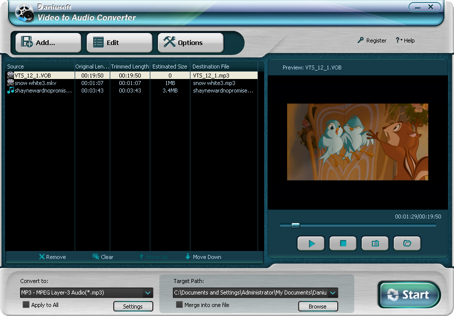Expand the Target Path dropdown

click(333, 292)
